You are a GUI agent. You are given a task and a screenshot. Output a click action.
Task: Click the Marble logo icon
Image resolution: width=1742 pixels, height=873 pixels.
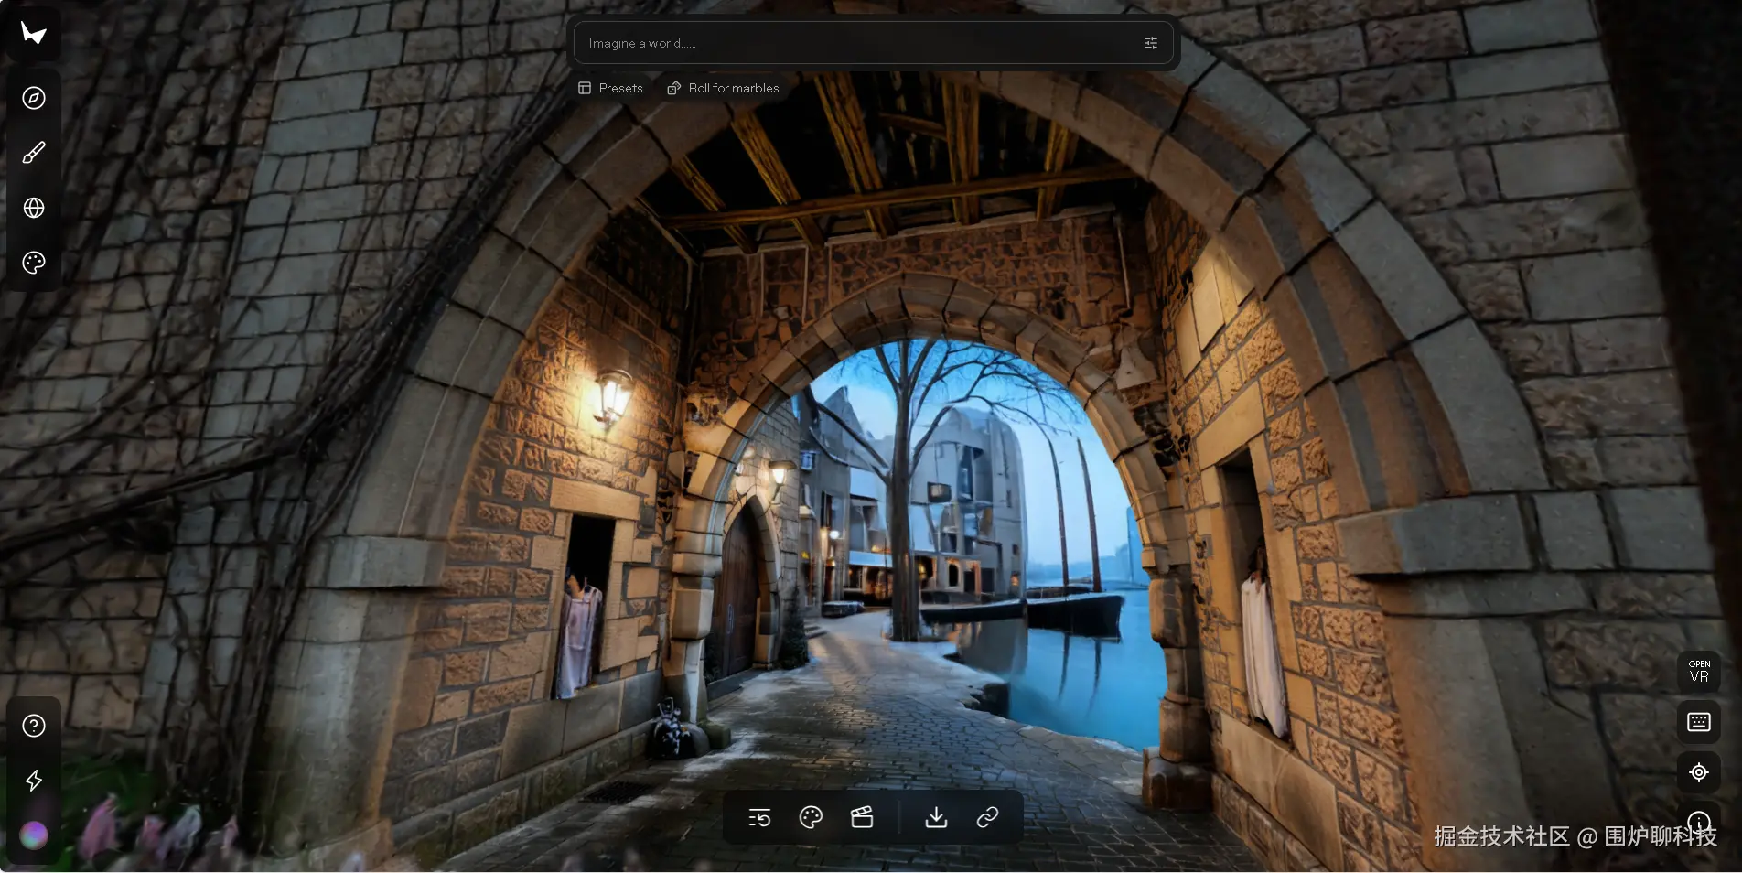(34, 34)
